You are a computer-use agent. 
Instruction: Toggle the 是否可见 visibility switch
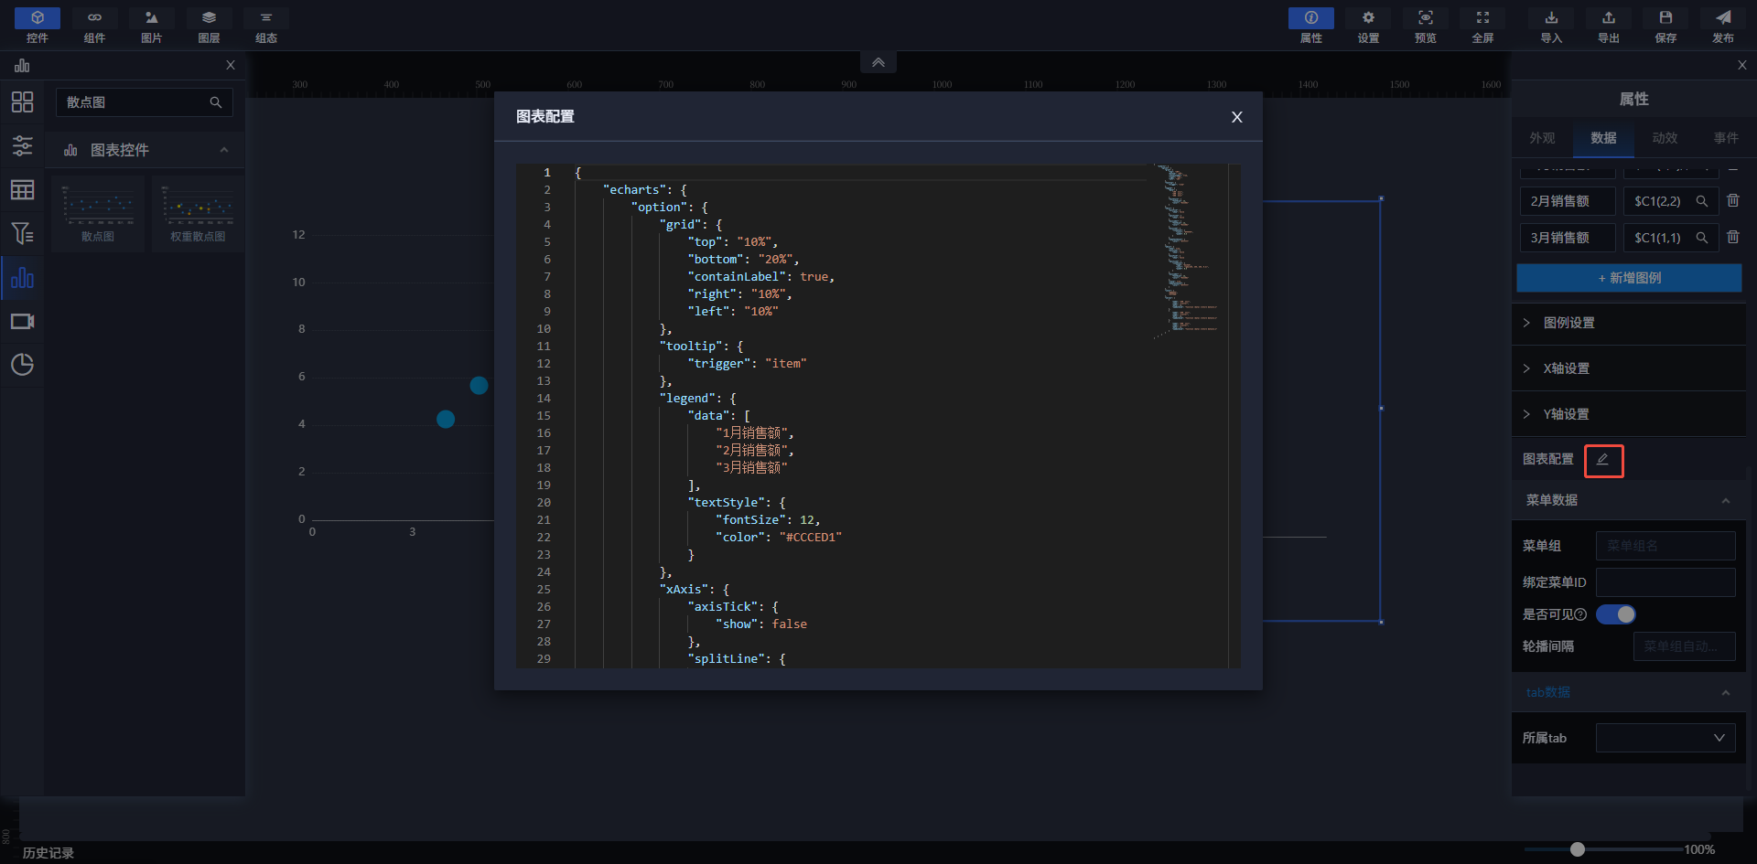pos(1615,614)
